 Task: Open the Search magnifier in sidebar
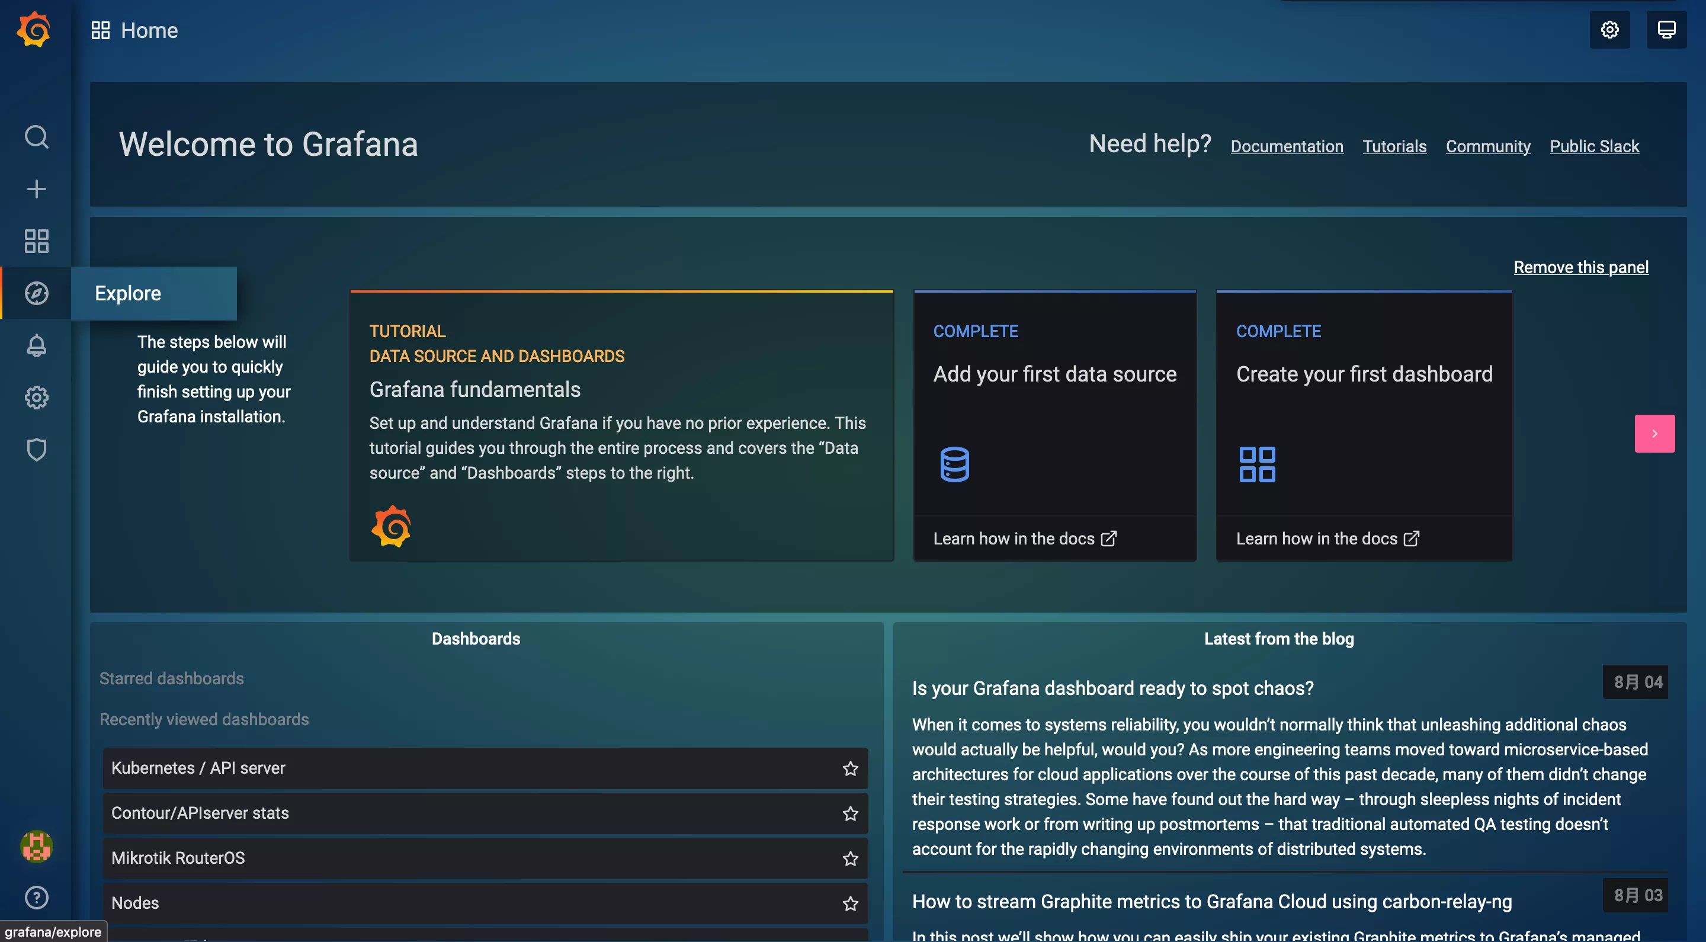(x=36, y=137)
